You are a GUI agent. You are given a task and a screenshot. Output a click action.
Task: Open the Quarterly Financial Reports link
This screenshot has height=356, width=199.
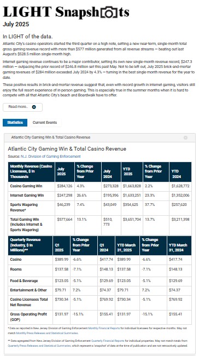[108, 341]
